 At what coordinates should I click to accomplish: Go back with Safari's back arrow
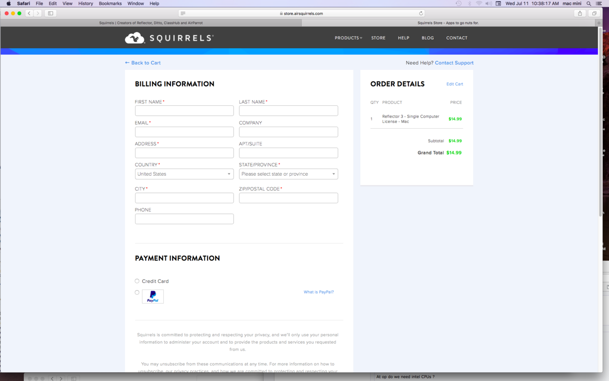click(29, 13)
